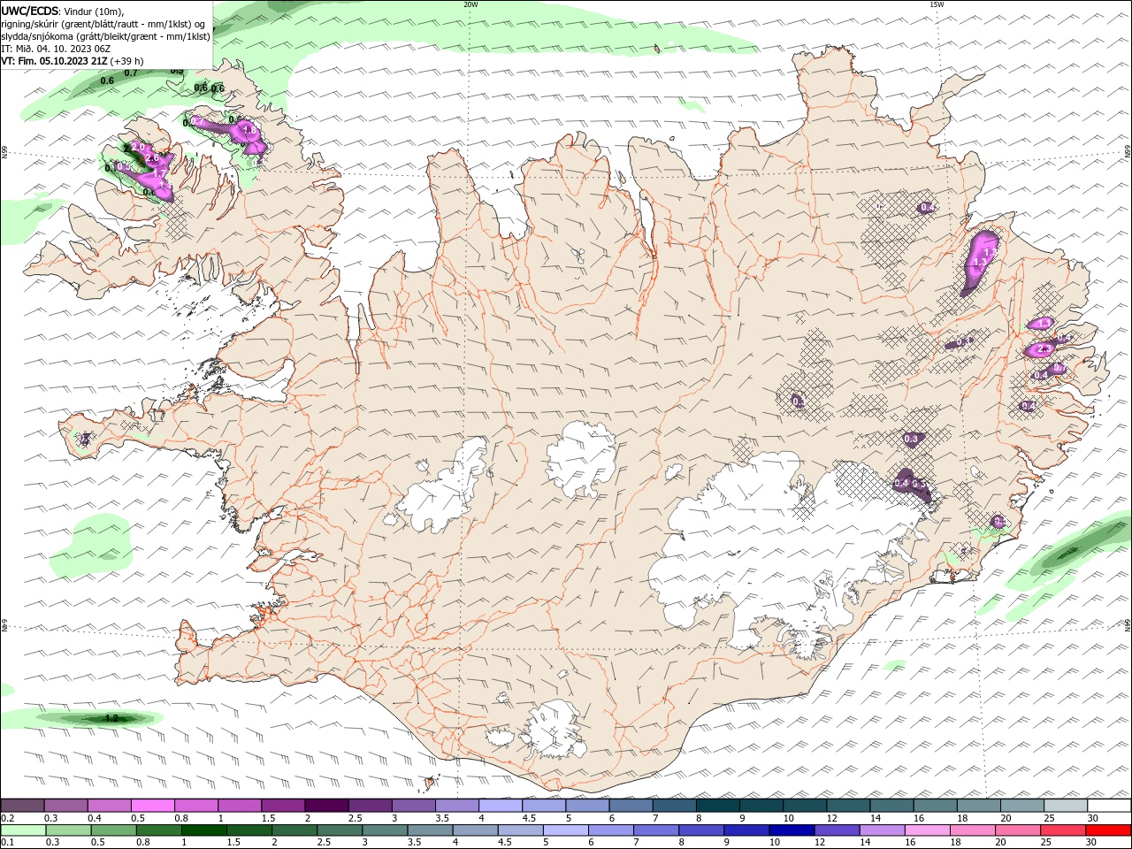1132x849 pixels.
Task: Click the '0.1' label under the rain legend
Action: click(x=7, y=843)
